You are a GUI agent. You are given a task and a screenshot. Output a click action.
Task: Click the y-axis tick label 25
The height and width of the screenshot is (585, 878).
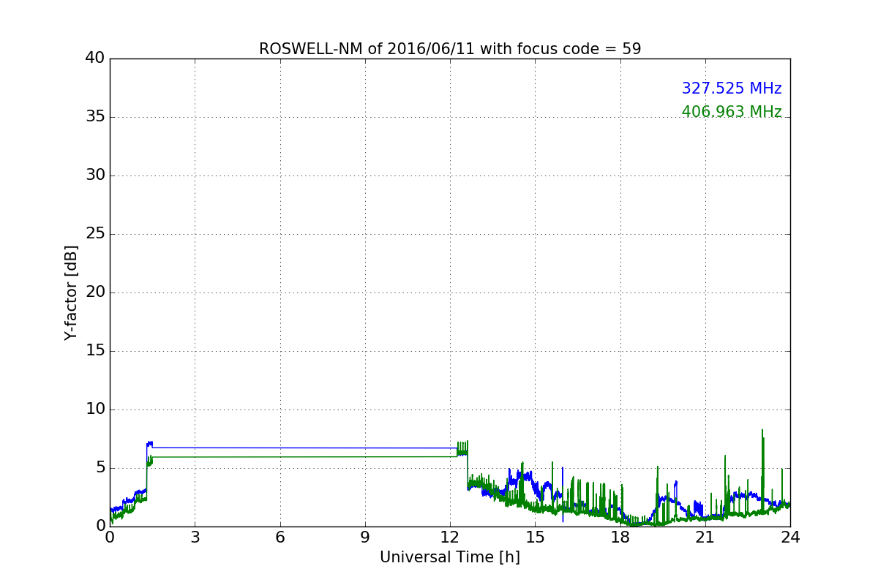(x=95, y=234)
